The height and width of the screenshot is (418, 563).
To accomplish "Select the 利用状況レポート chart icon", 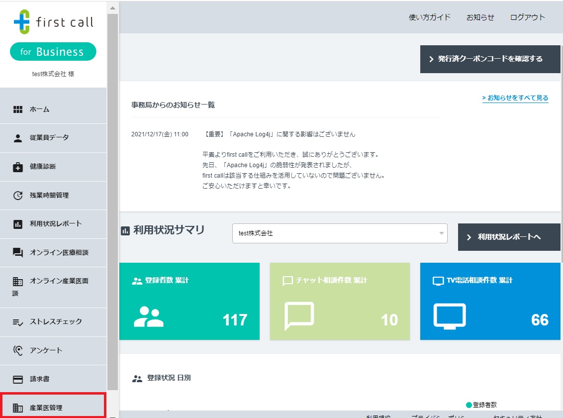I will coord(17,224).
